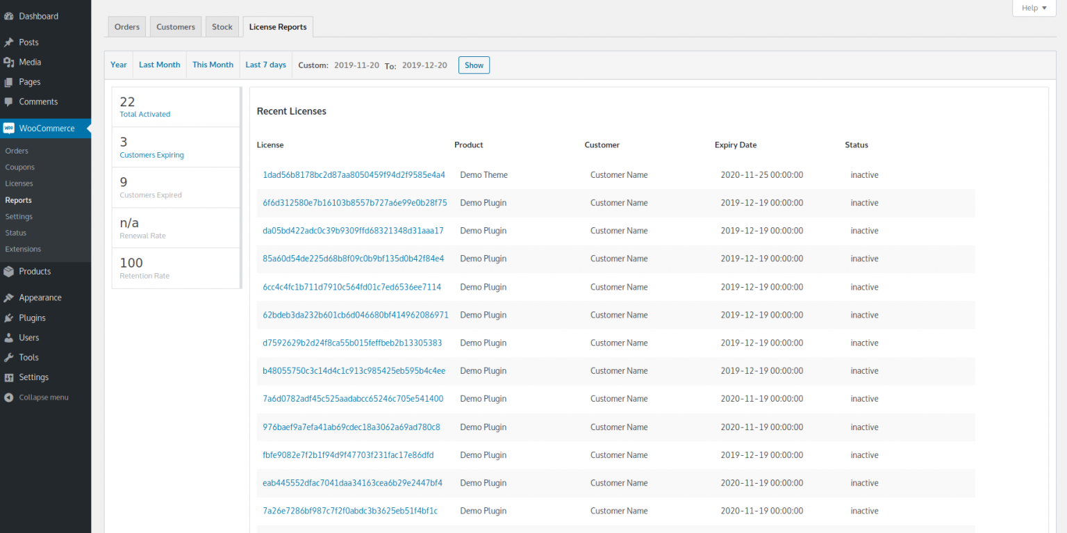Click the WooCommerce logo icon
The width and height of the screenshot is (1067, 533).
point(8,129)
